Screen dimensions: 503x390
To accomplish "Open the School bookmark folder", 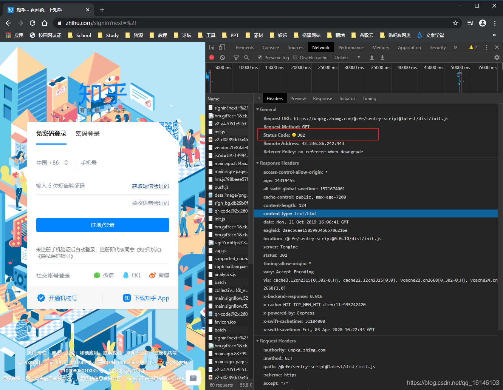I will coord(79,35).
